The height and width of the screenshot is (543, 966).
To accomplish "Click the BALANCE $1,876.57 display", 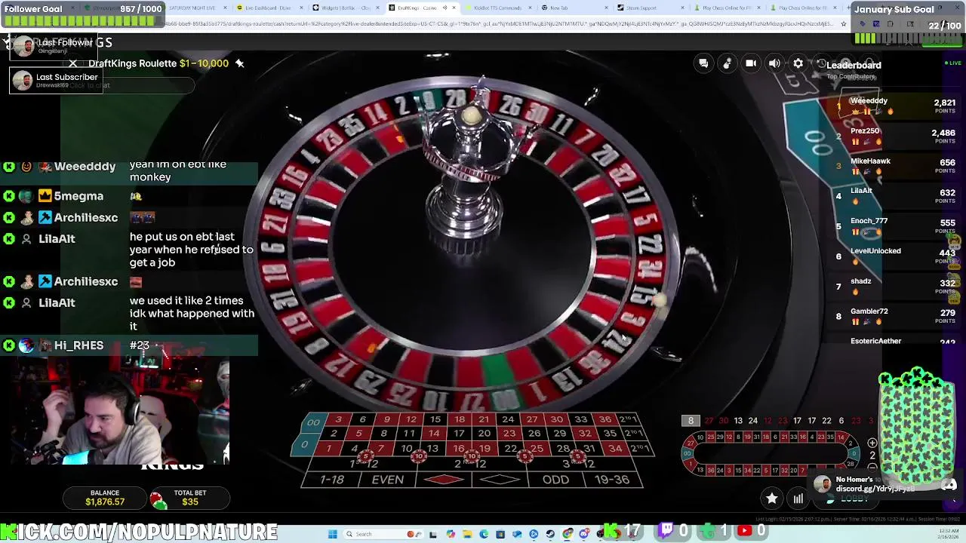I will (x=105, y=498).
